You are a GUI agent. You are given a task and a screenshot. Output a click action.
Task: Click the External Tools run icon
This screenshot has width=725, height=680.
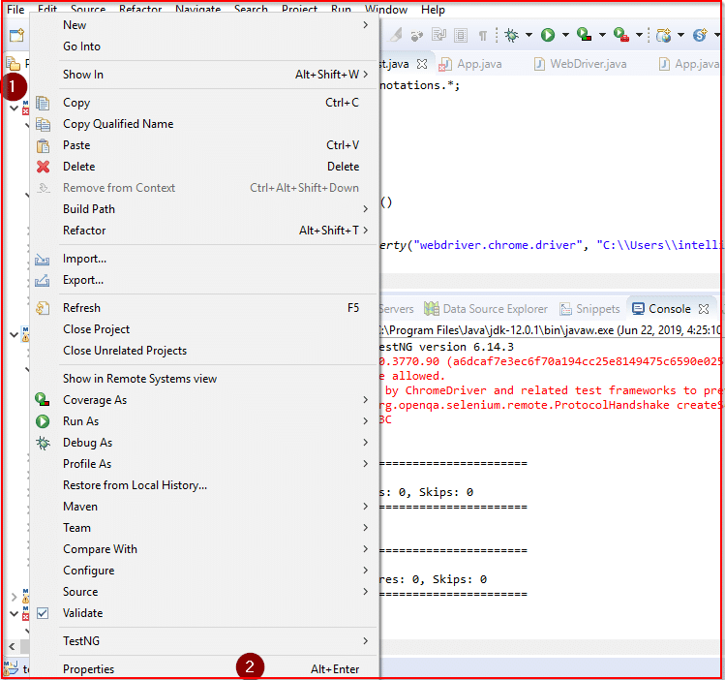(621, 35)
